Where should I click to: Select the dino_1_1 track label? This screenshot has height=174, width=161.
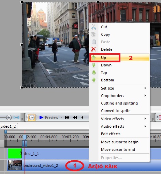[31, 154]
